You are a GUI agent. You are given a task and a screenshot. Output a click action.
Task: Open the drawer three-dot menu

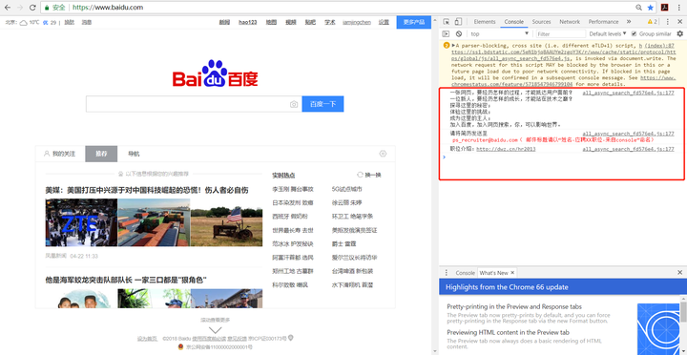pos(446,273)
